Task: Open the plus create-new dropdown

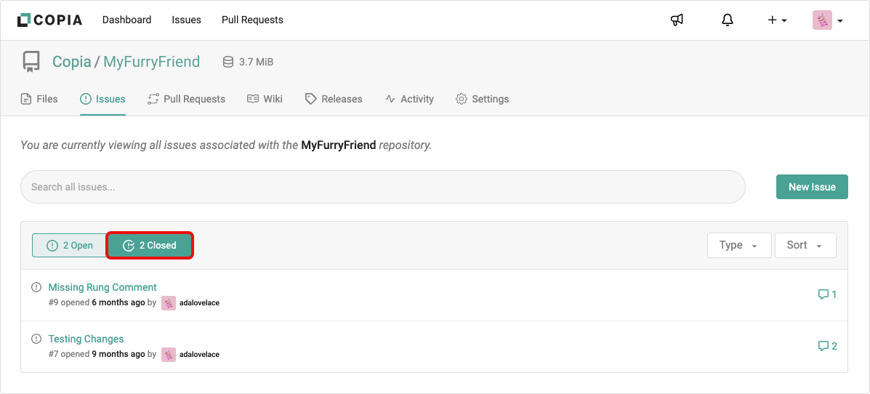Action: point(777,20)
